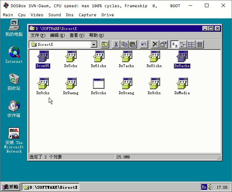
Task: Open the 编辑(E) menu
Action: pyautogui.click(x=57, y=35)
